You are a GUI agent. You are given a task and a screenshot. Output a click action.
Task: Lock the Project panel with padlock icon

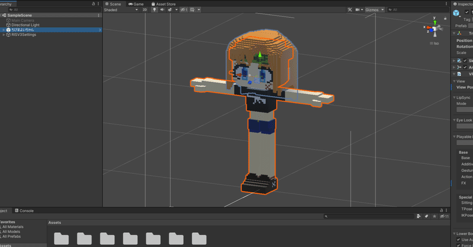(441, 210)
